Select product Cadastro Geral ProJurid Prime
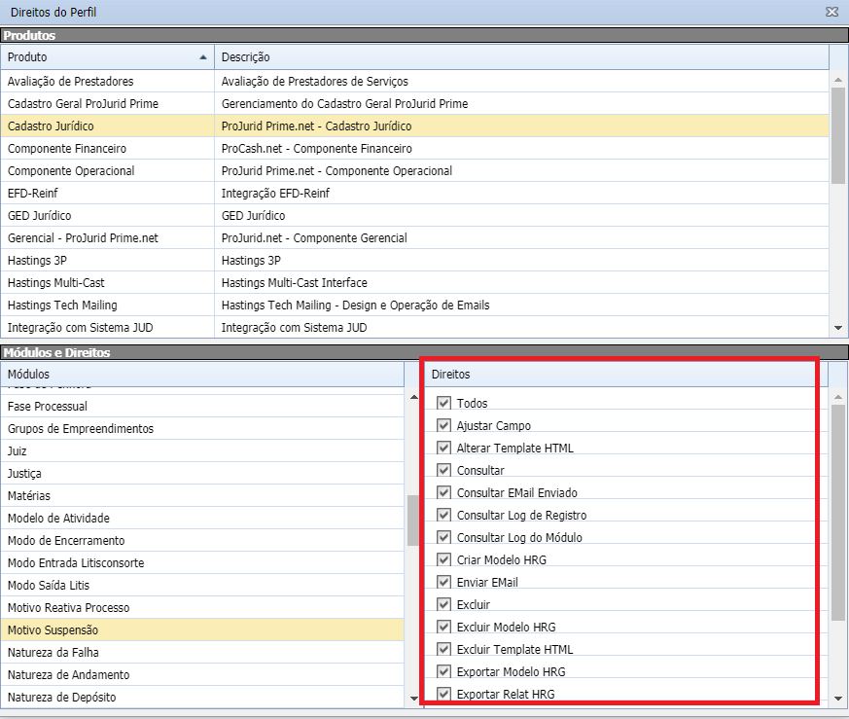Image resolution: width=849 pixels, height=719 pixels. tap(107, 103)
